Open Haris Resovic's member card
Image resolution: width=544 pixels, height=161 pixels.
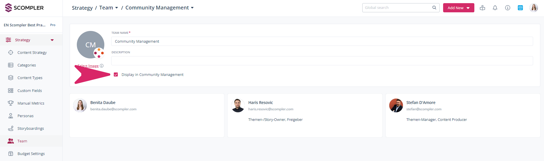tap(305, 115)
